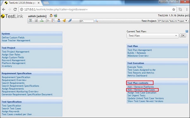Image resolution: width=190 pixels, height=118 pixels.
Task: Close the TestLink browser tab
Action: pyautogui.click(x=39, y=3)
